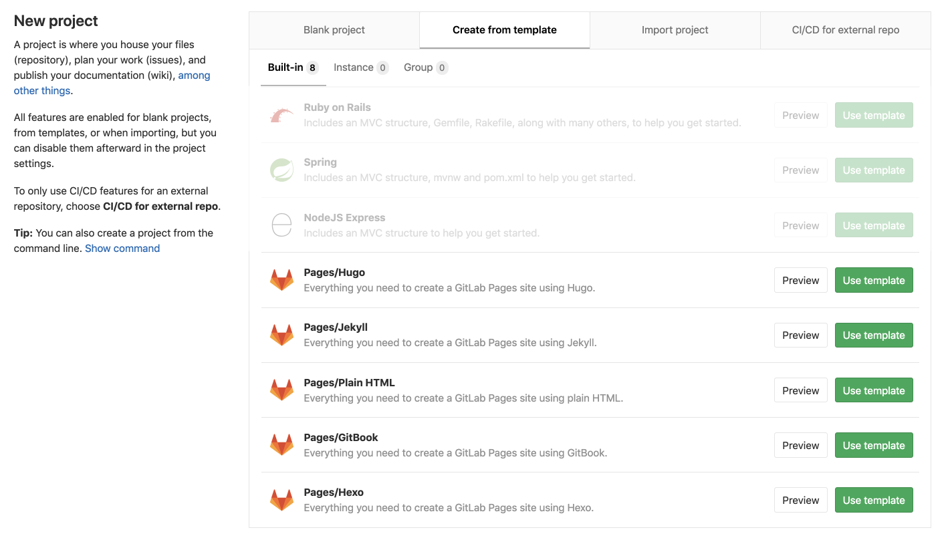Click the GitLab icon beside Pages/Hugo
The height and width of the screenshot is (544, 950).
coord(281,280)
